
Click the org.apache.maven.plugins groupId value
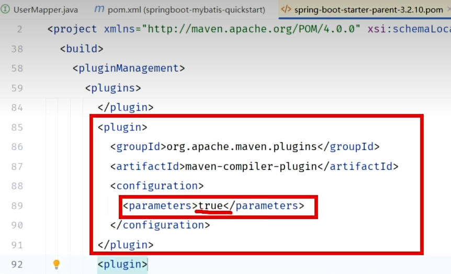242,146
